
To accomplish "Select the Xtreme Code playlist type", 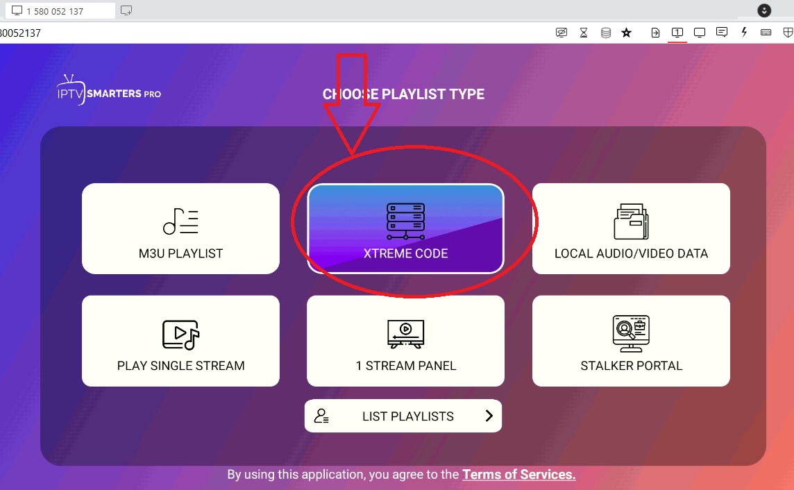I will coord(405,229).
